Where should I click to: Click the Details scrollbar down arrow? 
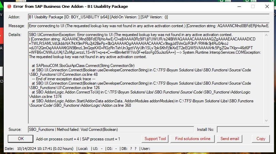(x=266, y=121)
